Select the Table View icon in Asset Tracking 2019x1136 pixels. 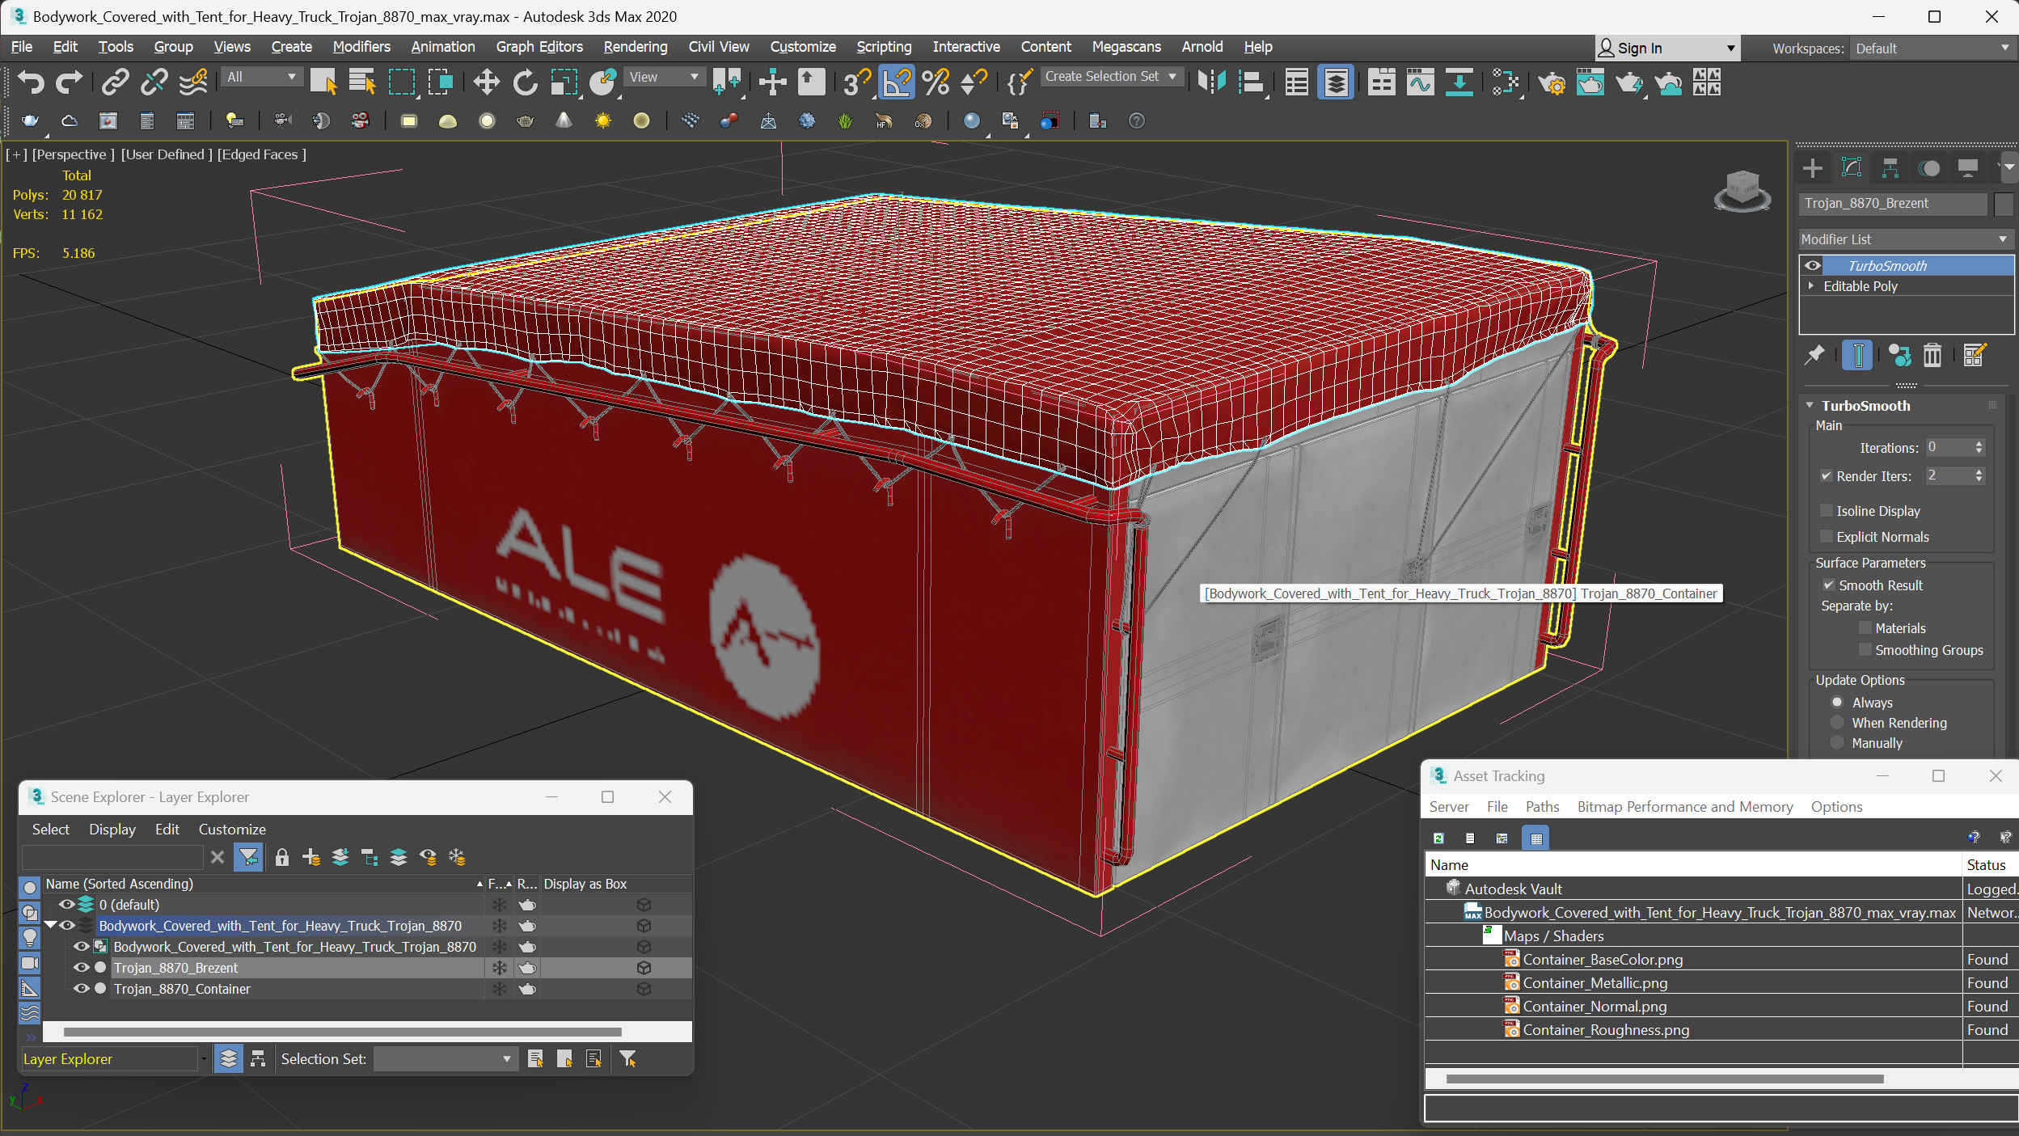1536,838
